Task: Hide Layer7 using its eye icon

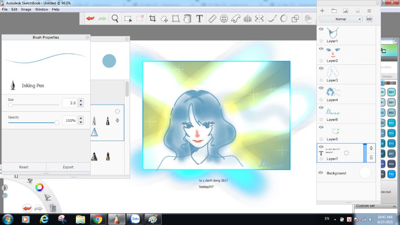Action: [321, 147]
